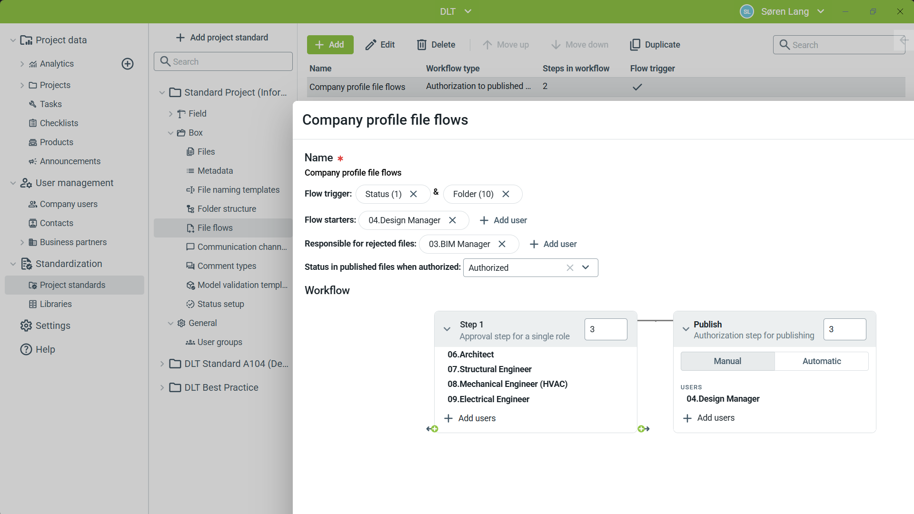Open Checklists in the sidebar
The image size is (914, 514).
59,123
